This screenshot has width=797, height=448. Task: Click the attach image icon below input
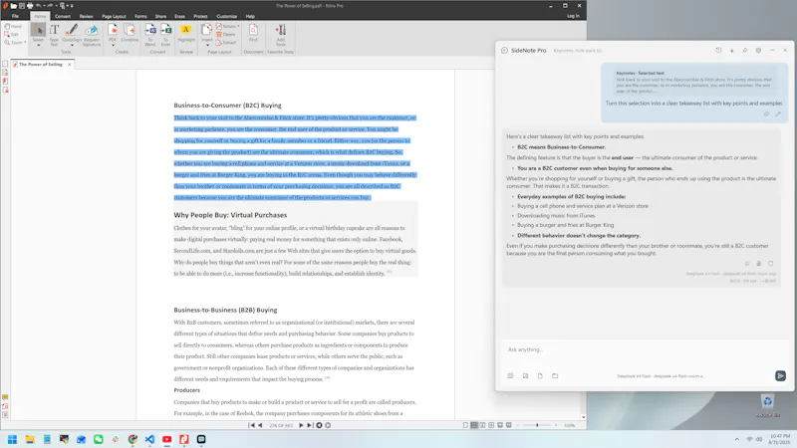tap(525, 376)
